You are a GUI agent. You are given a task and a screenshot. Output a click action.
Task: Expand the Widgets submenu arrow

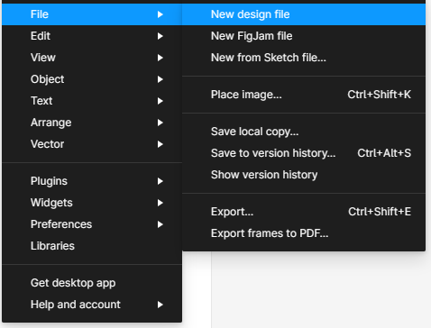(160, 203)
